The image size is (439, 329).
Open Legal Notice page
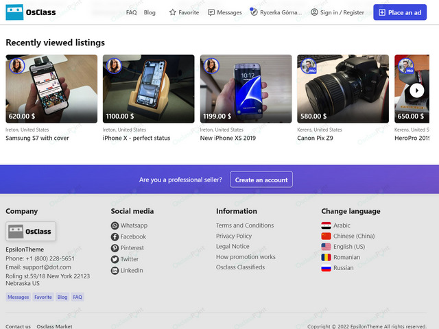click(x=233, y=246)
